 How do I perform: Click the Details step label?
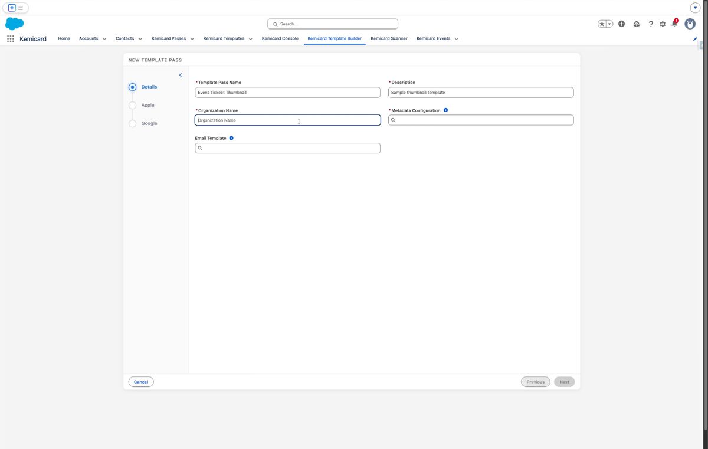[x=149, y=87]
